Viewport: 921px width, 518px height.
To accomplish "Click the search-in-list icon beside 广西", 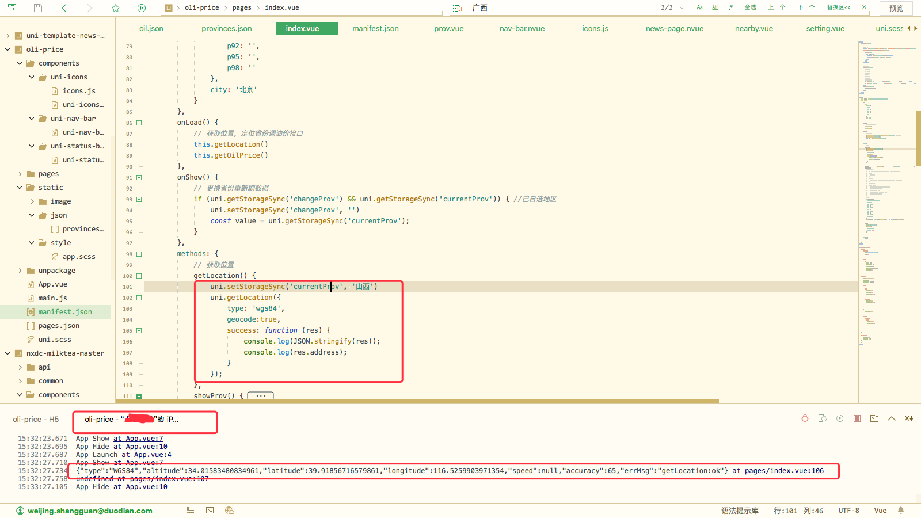I will pyautogui.click(x=458, y=8).
